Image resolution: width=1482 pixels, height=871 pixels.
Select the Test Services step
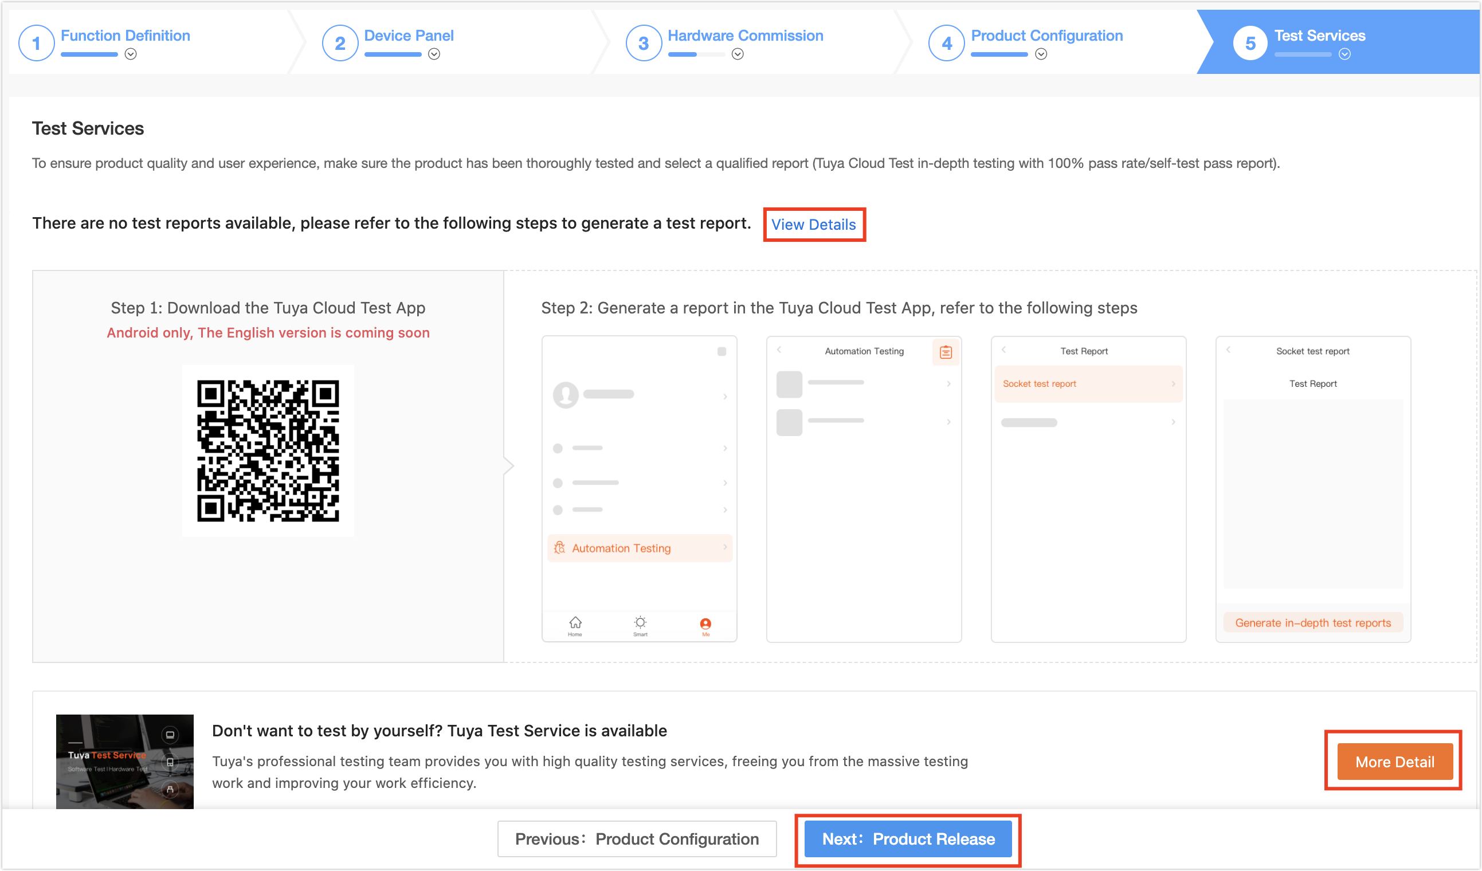pyautogui.click(x=1320, y=36)
